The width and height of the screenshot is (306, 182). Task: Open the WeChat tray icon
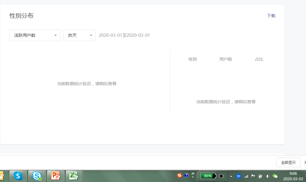tap(275, 176)
